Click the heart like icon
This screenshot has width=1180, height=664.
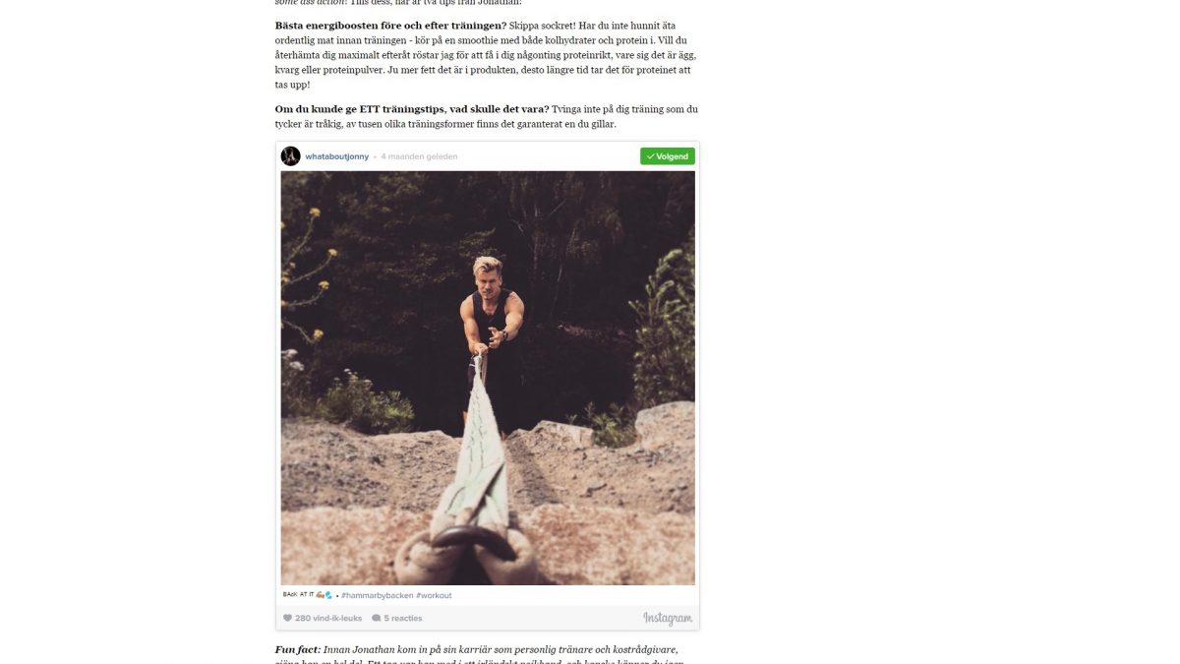pyautogui.click(x=287, y=618)
